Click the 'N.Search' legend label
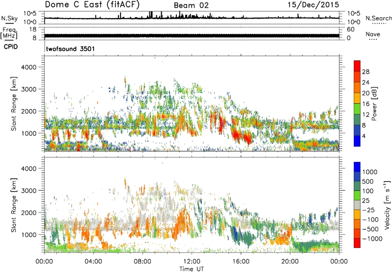The width and height of the screenshot is (392, 272). (378, 18)
